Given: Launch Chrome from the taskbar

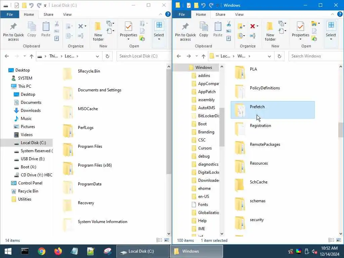Looking at the screenshot, I should tap(41, 251).
